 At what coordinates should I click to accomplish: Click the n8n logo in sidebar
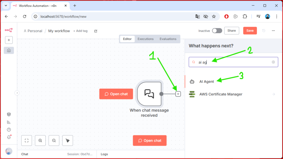pyautogui.click(x=9, y=30)
